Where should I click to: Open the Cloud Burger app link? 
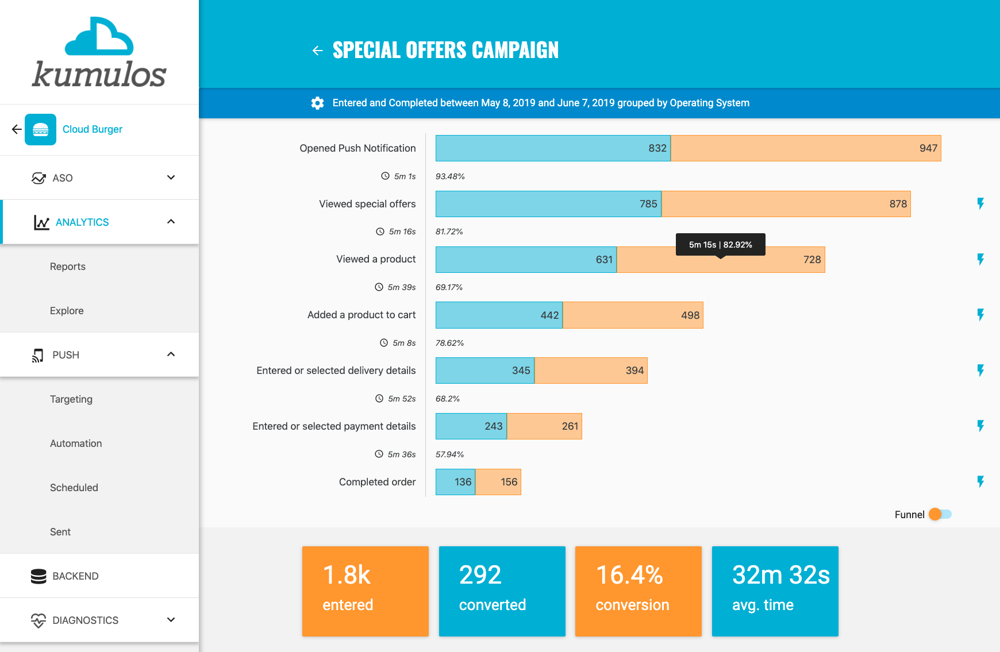[x=93, y=129]
